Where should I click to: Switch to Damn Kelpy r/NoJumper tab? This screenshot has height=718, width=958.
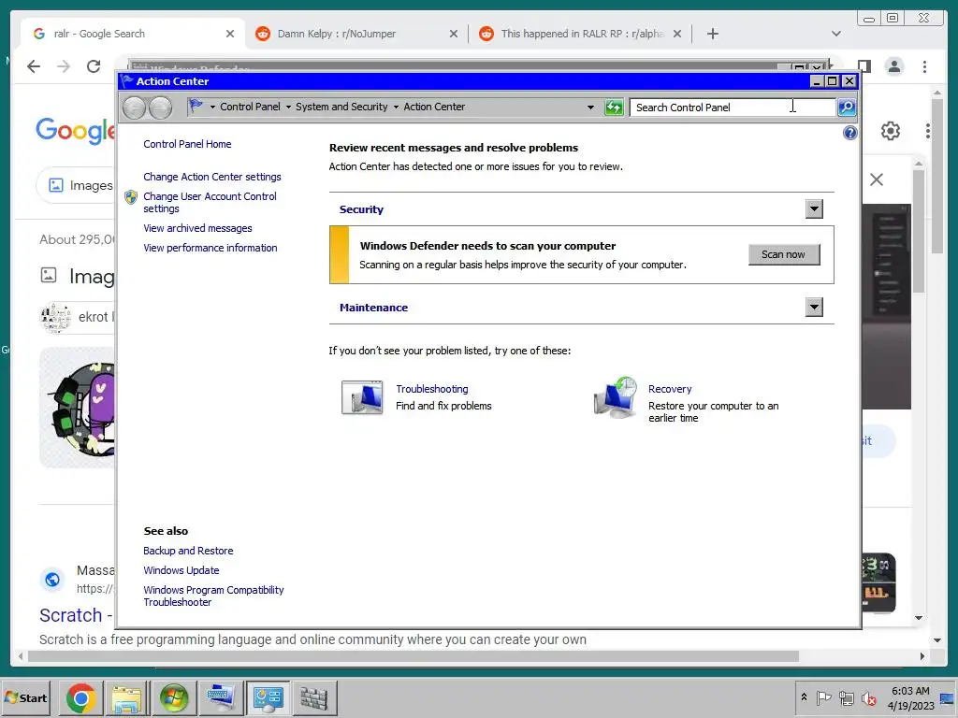coord(356,34)
